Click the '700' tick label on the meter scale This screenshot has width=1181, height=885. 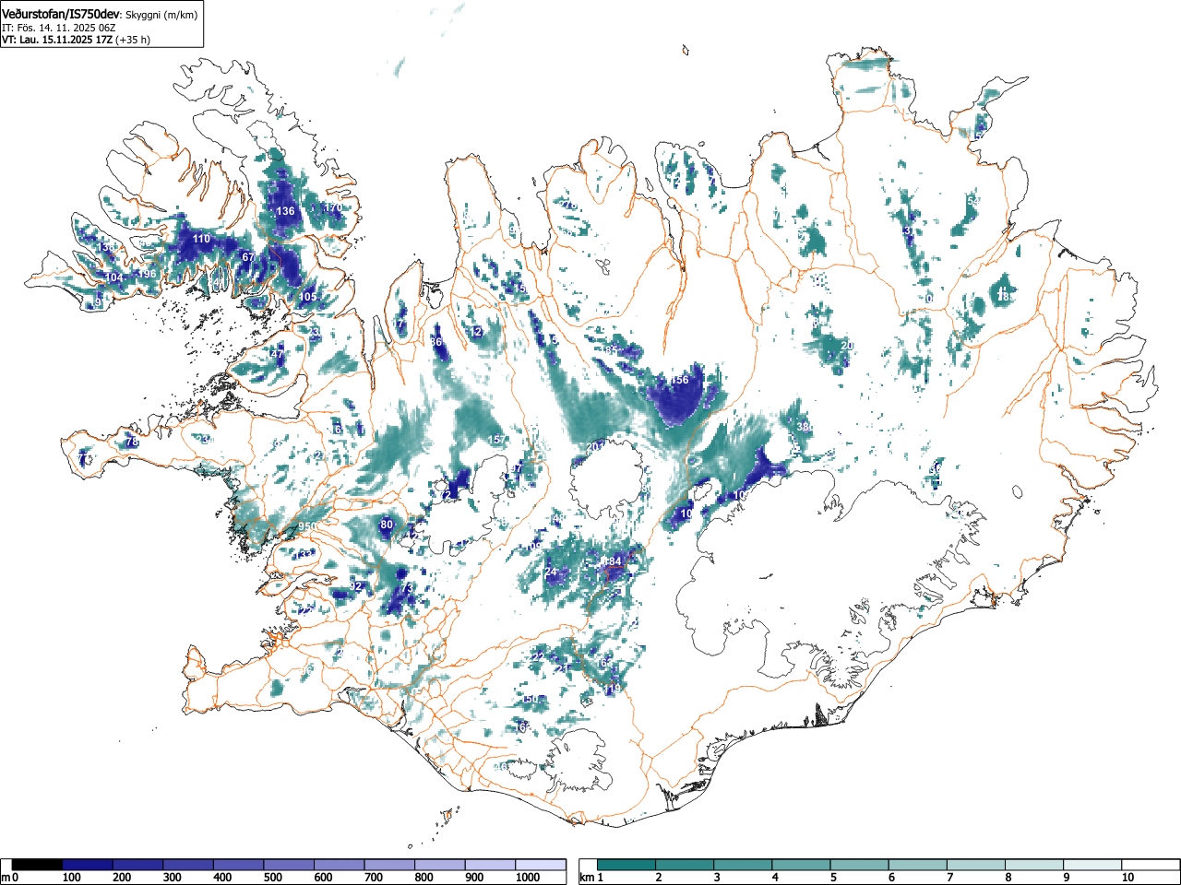tap(374, 878)
